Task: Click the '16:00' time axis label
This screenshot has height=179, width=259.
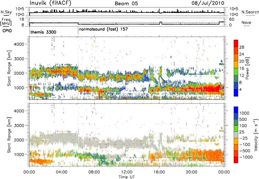Action: (159, 172)
